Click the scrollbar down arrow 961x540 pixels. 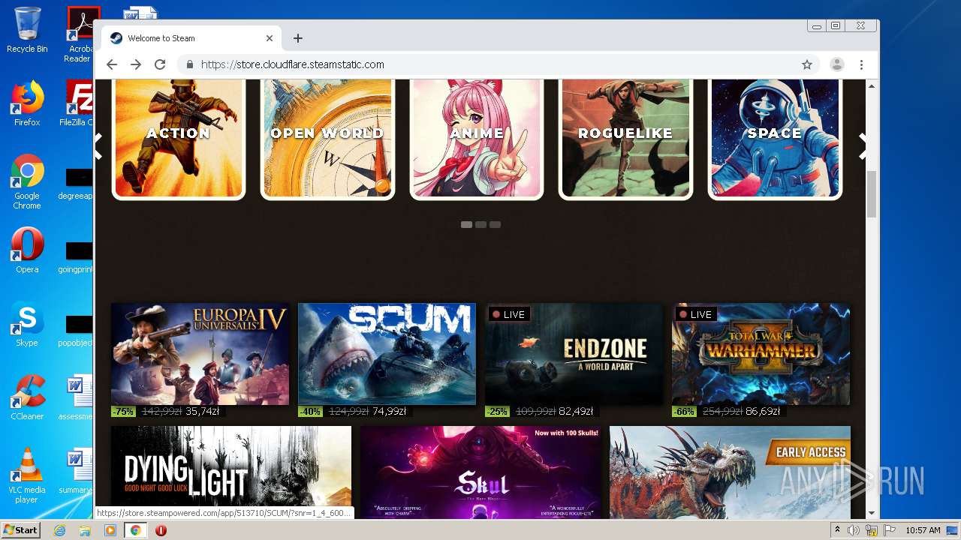pos(872,513)
